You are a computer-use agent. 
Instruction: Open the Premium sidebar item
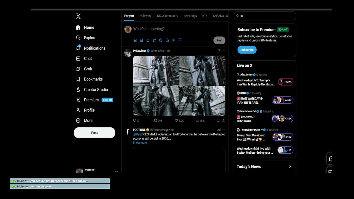point(94,100)
